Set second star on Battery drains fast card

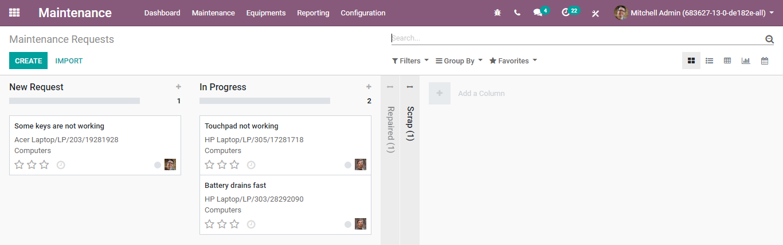click(222, 224)
